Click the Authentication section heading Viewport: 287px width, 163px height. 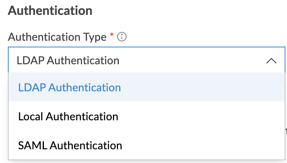pyautogui.click(x=50, y=11)
